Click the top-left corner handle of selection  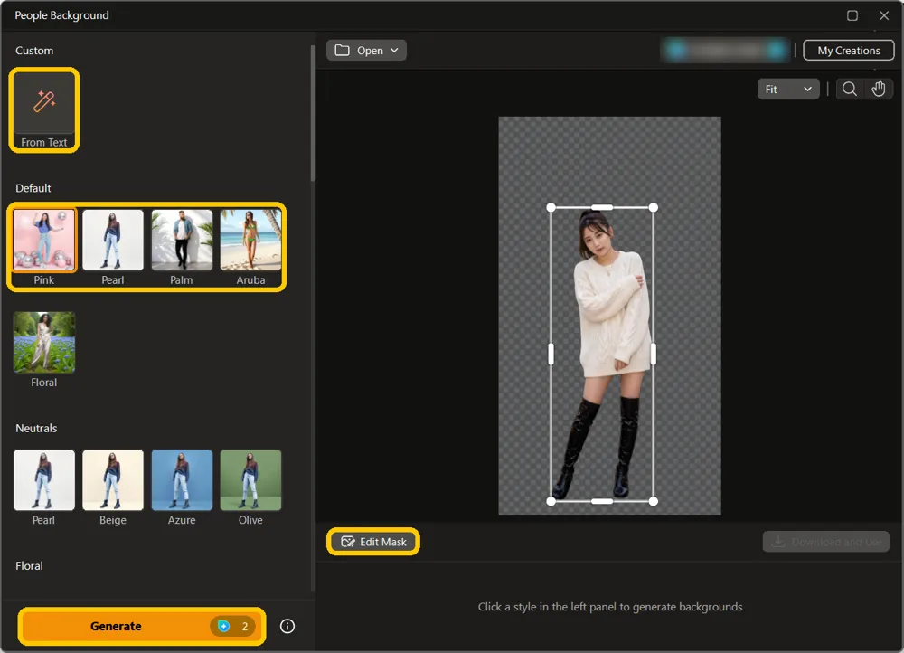[551, 208]
